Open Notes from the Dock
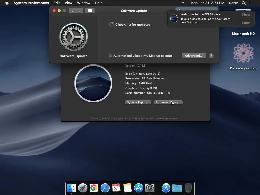260x195 pixels. (x=127, y=188)
